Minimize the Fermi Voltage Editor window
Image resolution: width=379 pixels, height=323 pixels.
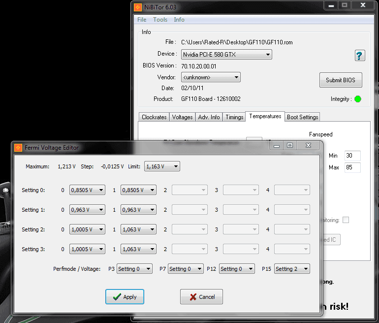click(x=277, y=146)
